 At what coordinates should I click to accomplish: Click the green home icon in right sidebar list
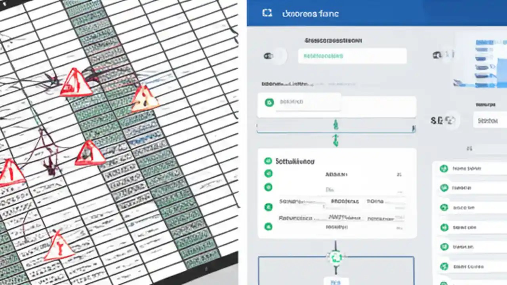pos(444,169)
